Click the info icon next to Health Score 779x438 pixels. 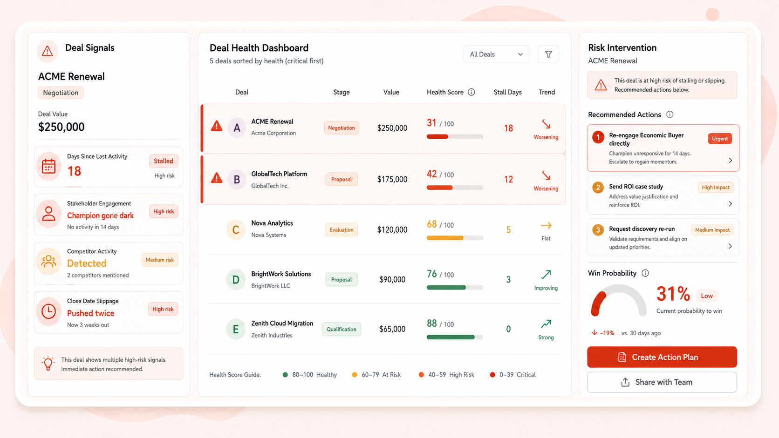click(471, 92)
